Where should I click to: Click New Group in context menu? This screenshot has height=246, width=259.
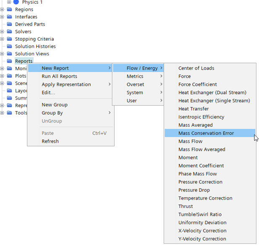tap(55, 105)
